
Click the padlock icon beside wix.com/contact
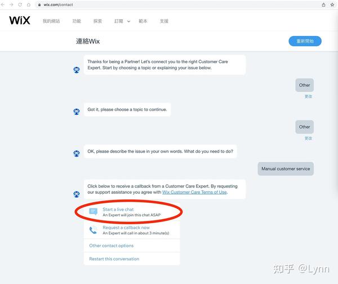pyautogui.click(x=39, y=5)
